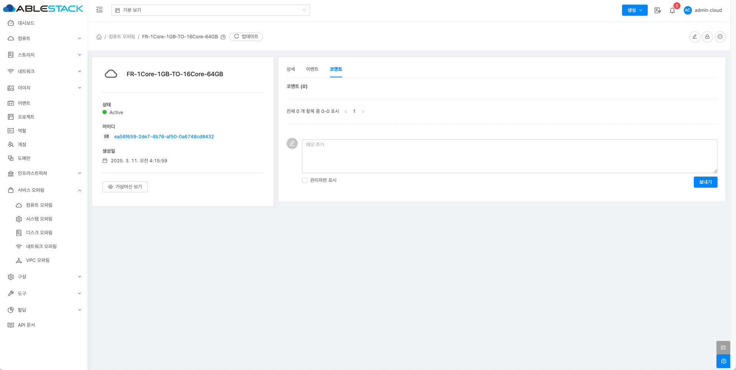The height and width of the screenshot is (370, 736).
Task: Expand the 컴퓨트 sidebar menu
Action: pos(44,38)
